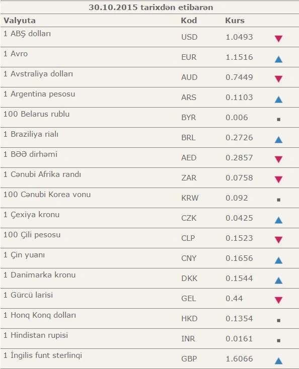Click the red down arrow for AED

(x=278, y=159)
